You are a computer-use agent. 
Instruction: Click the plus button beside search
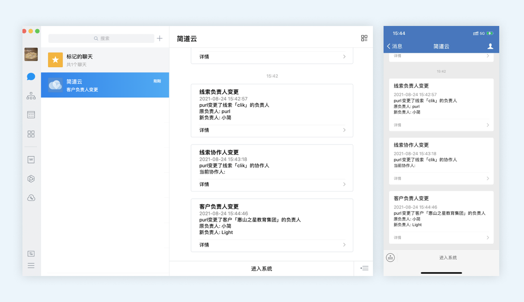pos(160,38)
